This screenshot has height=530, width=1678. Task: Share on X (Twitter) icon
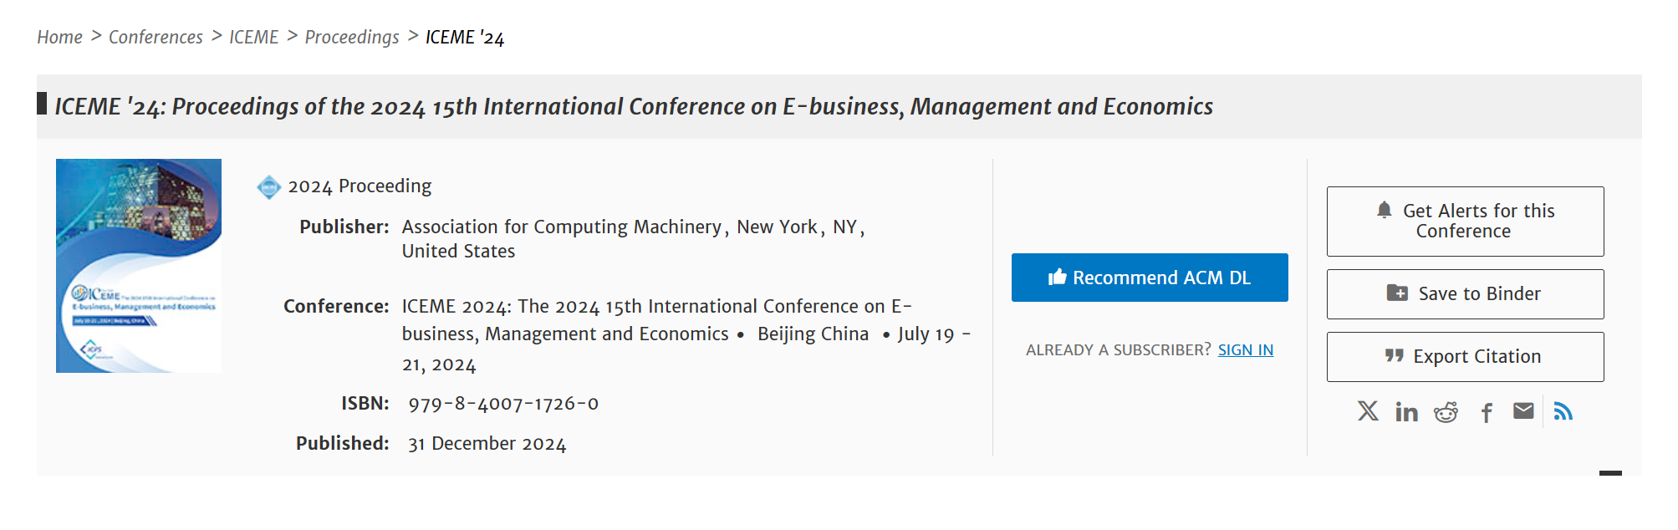click(1368, 411)
